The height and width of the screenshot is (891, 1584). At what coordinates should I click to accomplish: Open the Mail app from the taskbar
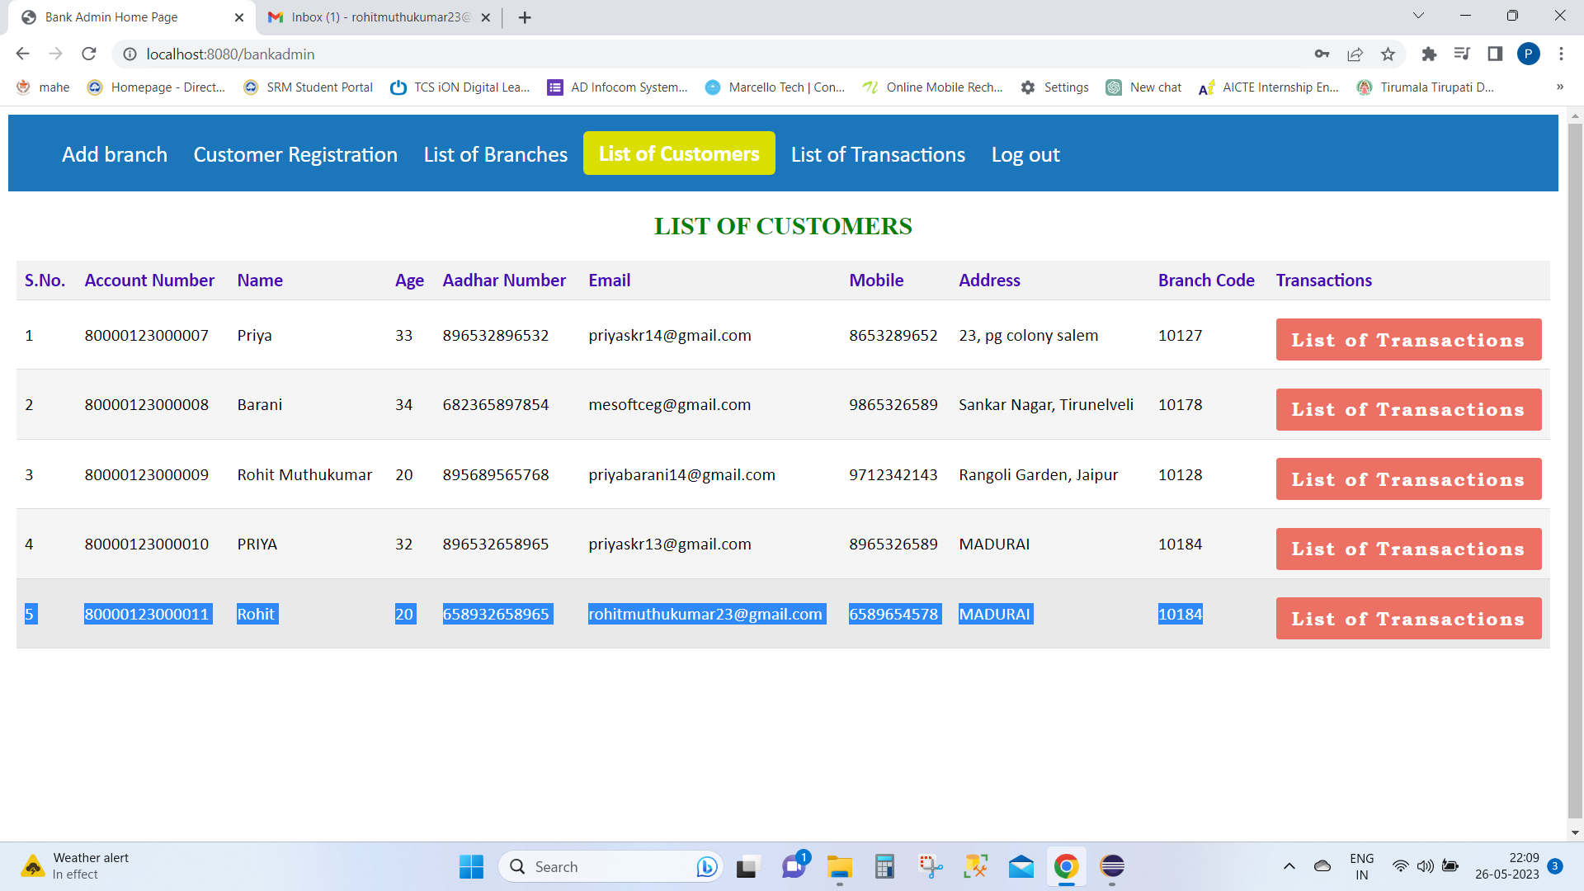[1021, 866]
